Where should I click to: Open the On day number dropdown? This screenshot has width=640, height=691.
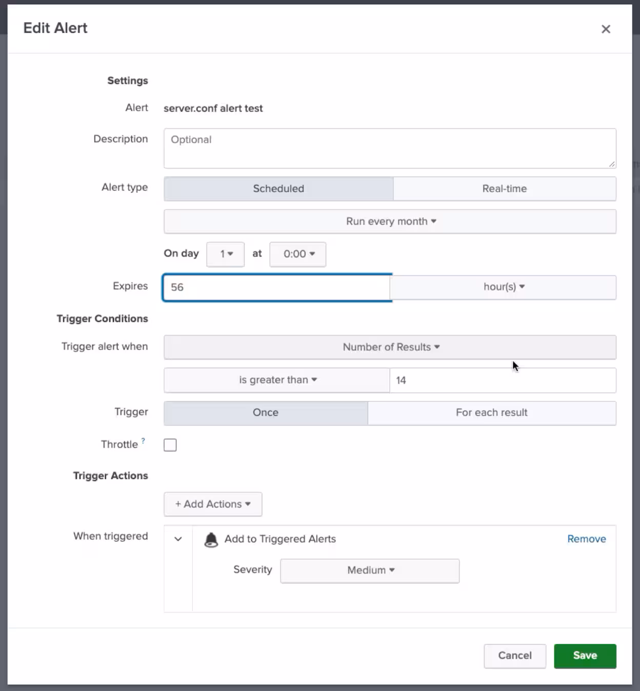point(226,254)
